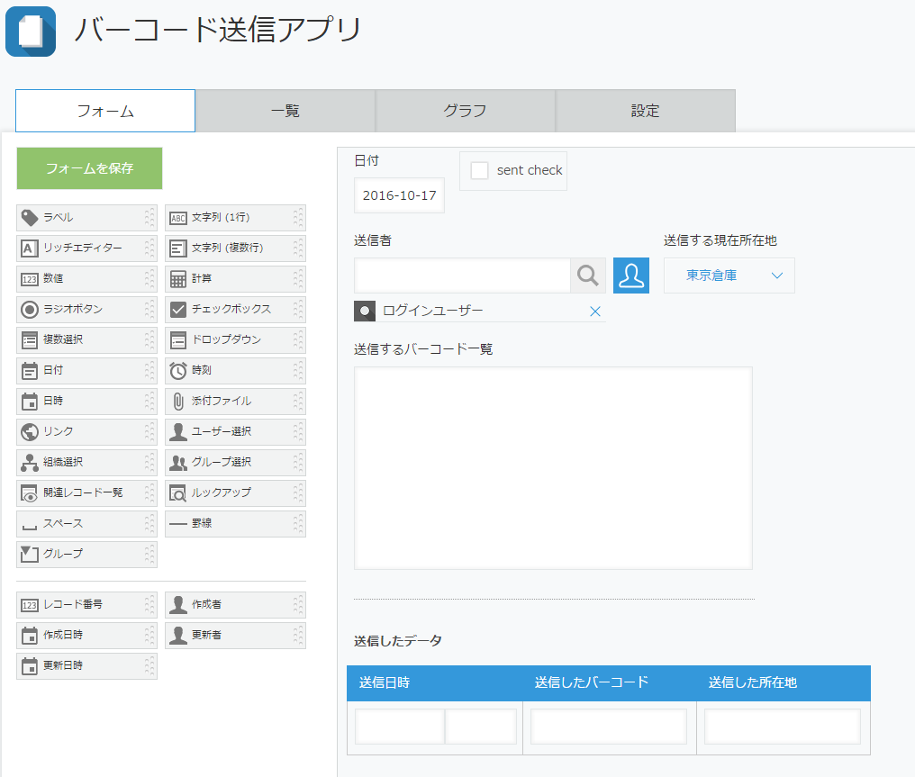Choose the グループ field icon
The width and height of the screenshot is (915, 777).
coord(29,555)
